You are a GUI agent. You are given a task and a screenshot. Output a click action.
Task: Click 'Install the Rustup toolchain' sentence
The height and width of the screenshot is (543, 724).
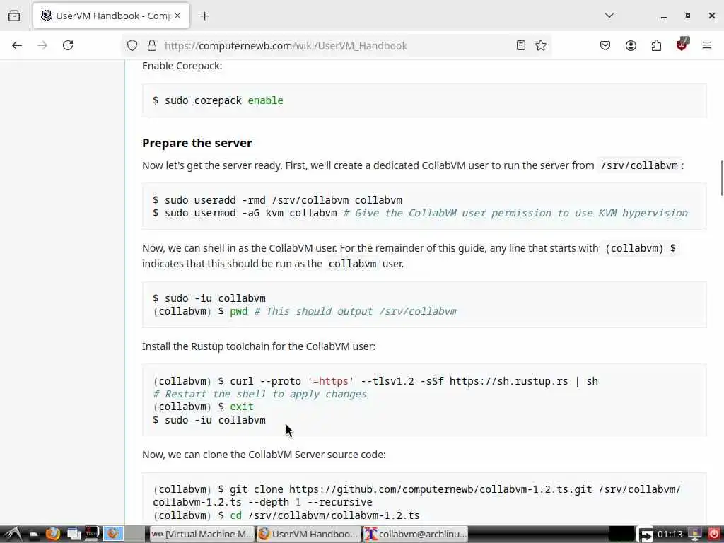pos(259,346)
